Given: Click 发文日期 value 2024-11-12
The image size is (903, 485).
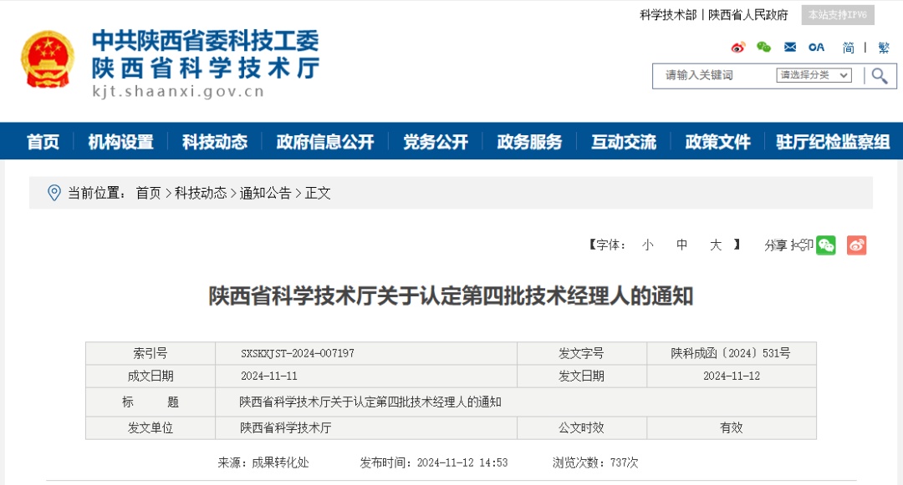Looking at the screenshot, I should [x=732, y=376].
